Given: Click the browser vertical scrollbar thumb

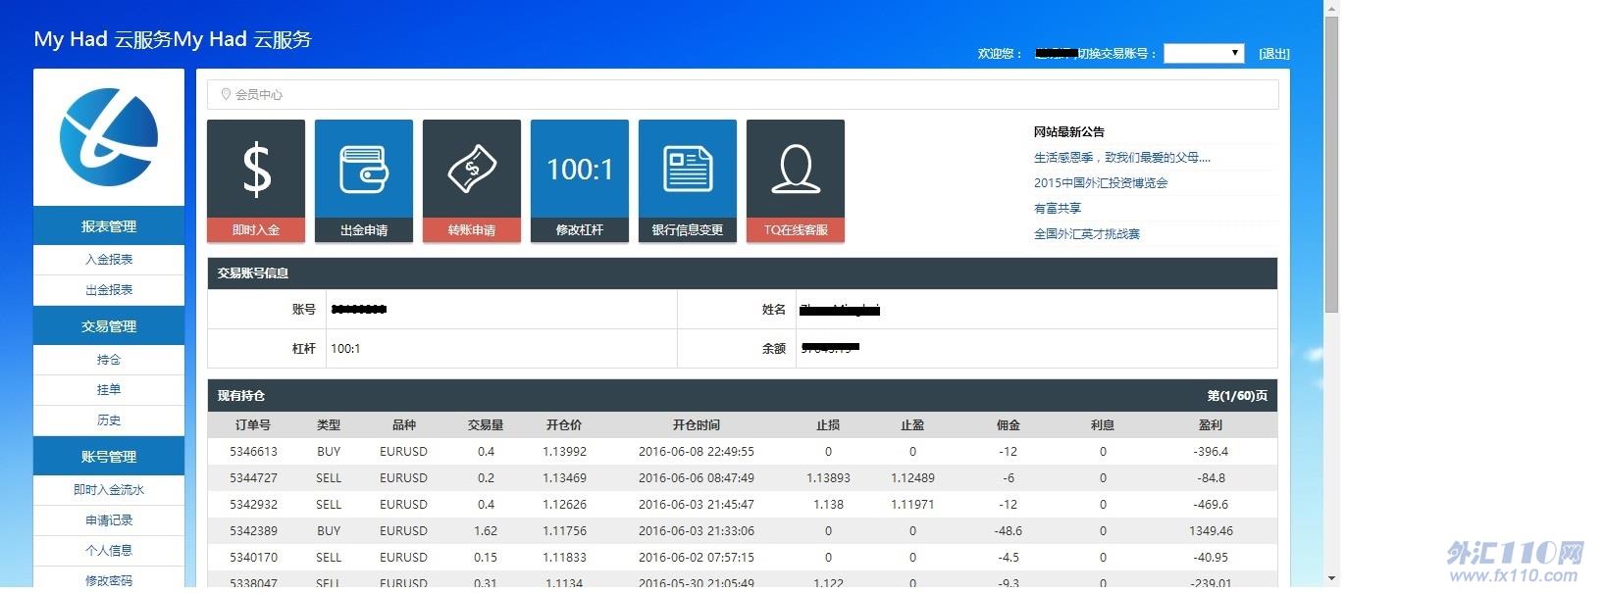Looking at the screenshot, I should (1331, 165).
